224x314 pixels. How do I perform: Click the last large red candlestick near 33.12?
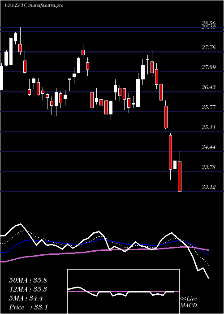pos(180,176)
